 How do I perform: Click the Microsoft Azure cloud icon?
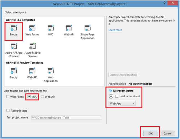(x=110, y=91)
